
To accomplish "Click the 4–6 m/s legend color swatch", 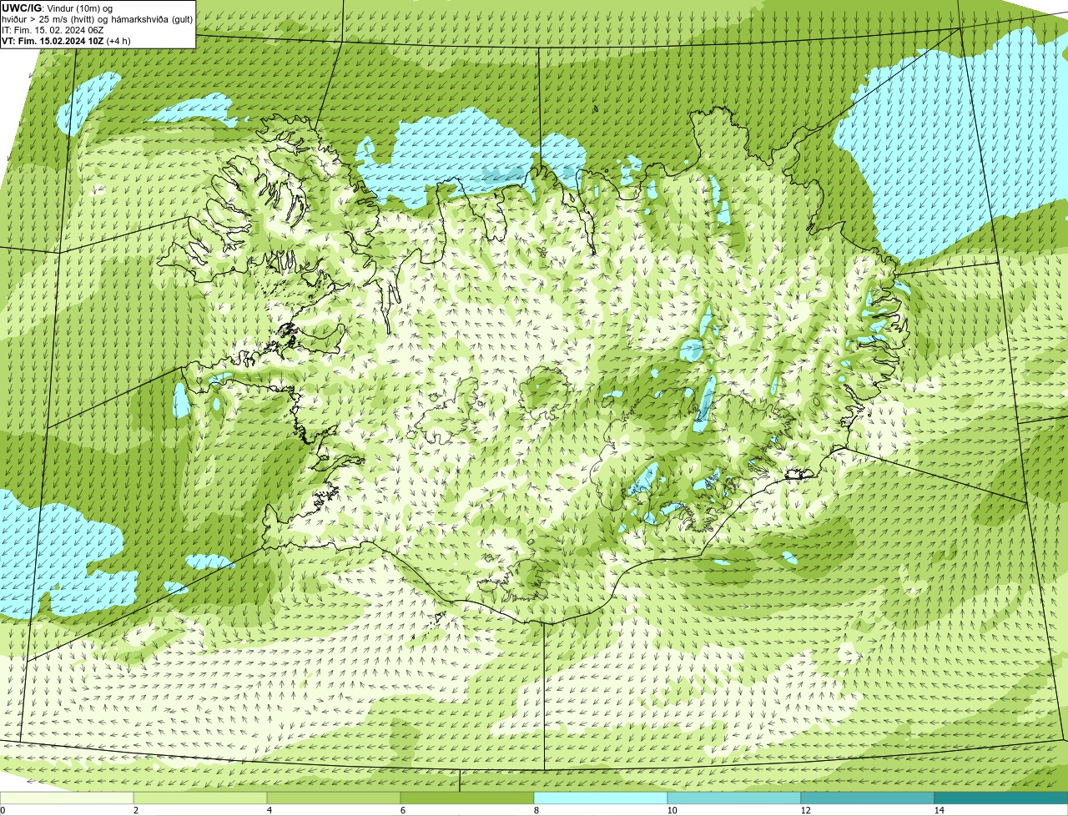I will (x=334, y=798).
